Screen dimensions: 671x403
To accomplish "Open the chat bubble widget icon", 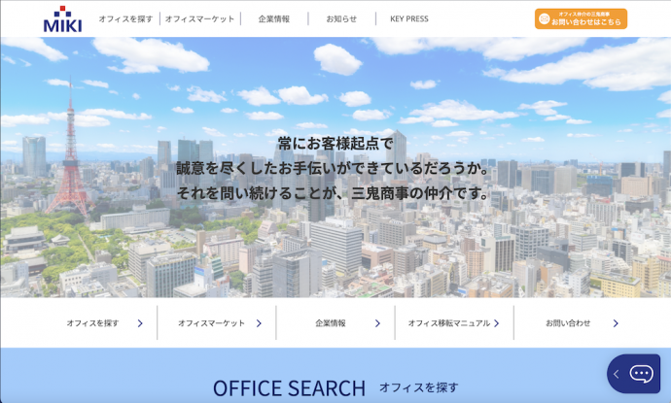I will (x=641, y=374).
